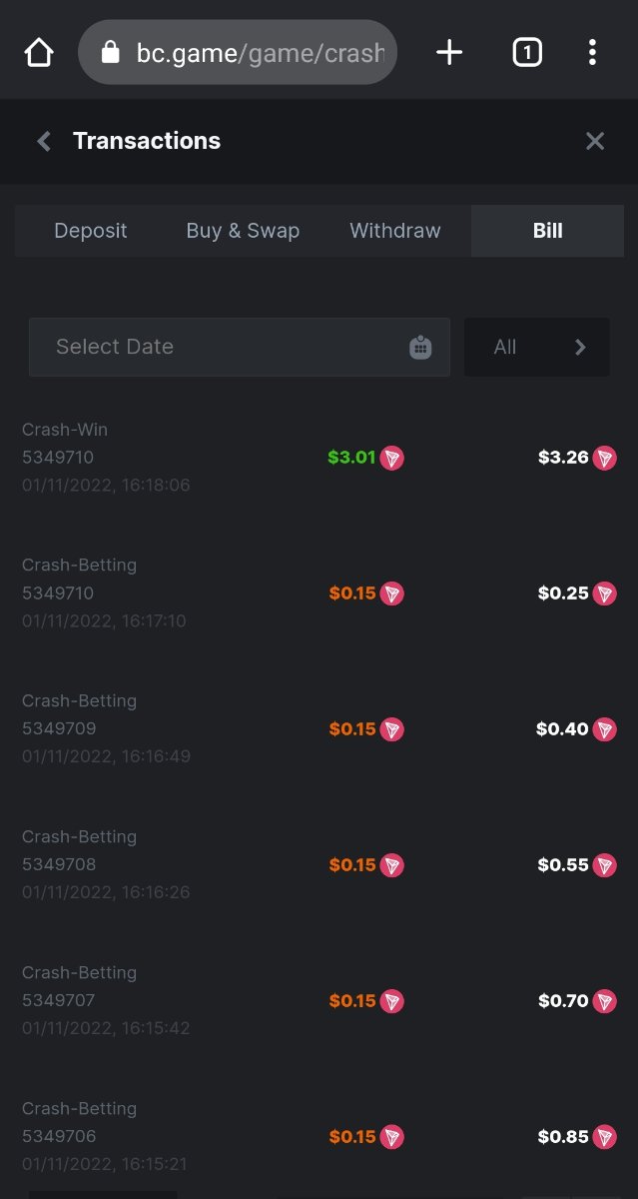Go back using the Transactions back chevron
Image resolution: width=638 pixels, height=1199 pixels.
(x=44, y=141)
